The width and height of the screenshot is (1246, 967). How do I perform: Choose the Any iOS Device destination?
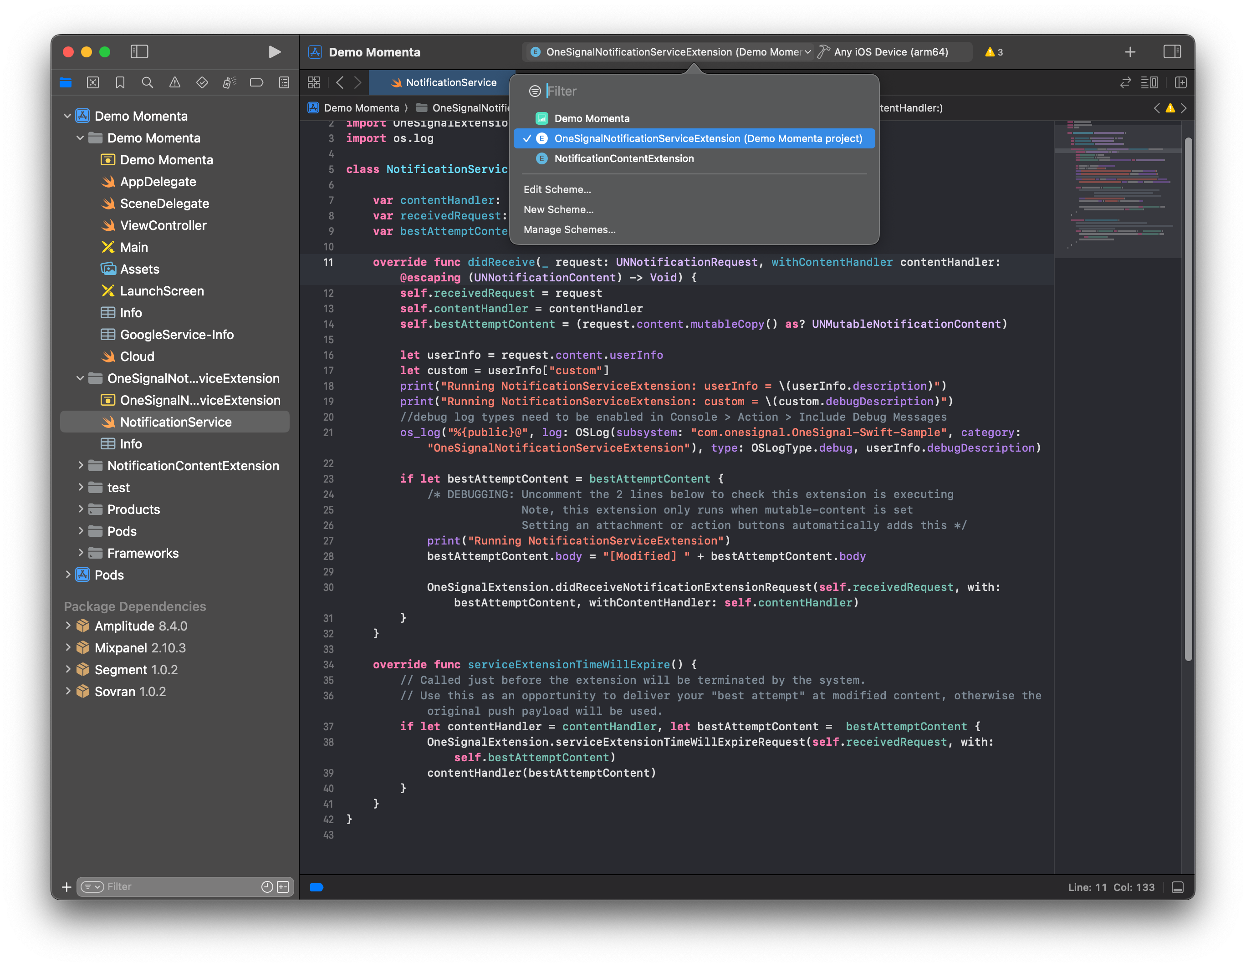coord(892,52)
